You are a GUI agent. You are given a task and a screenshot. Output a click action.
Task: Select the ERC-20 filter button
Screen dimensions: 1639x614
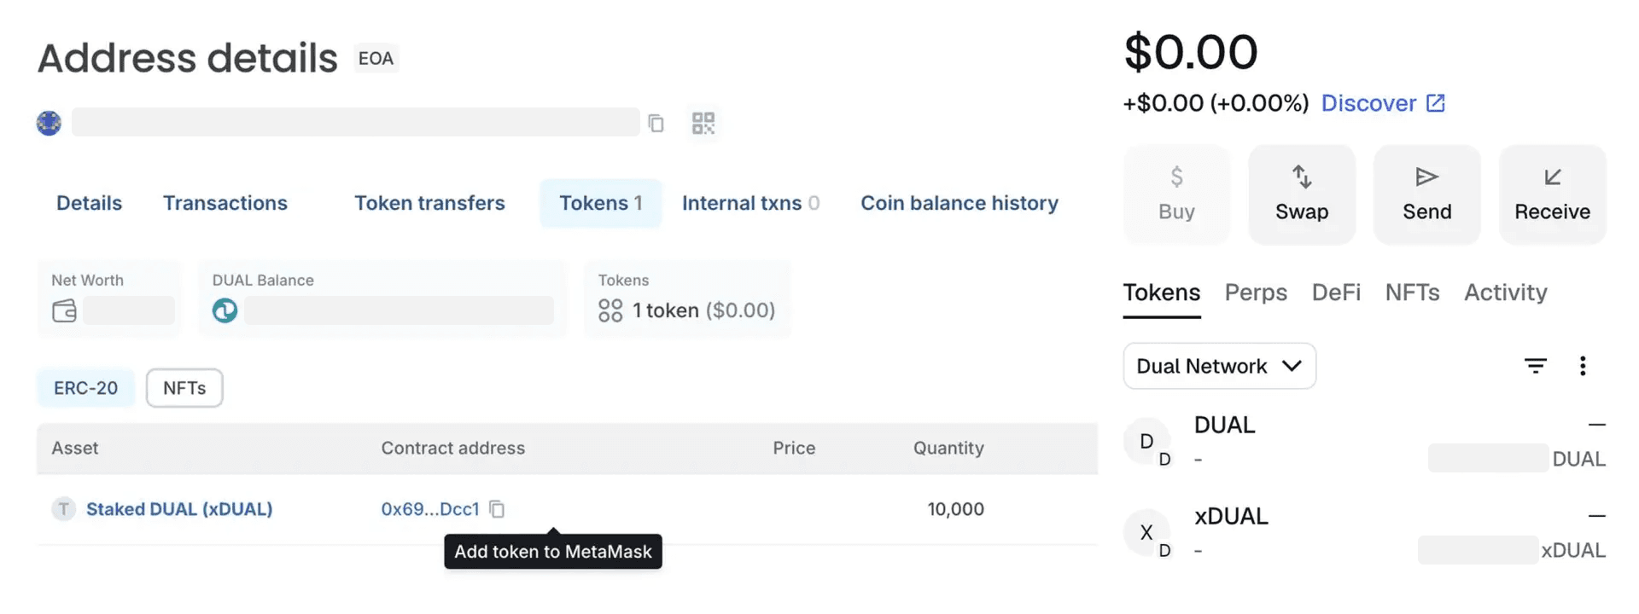coord(85,388)
